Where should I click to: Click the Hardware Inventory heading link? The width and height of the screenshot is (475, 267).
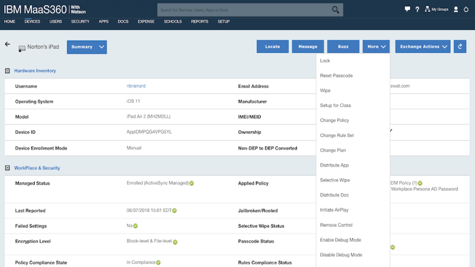(x=35, y=71)
